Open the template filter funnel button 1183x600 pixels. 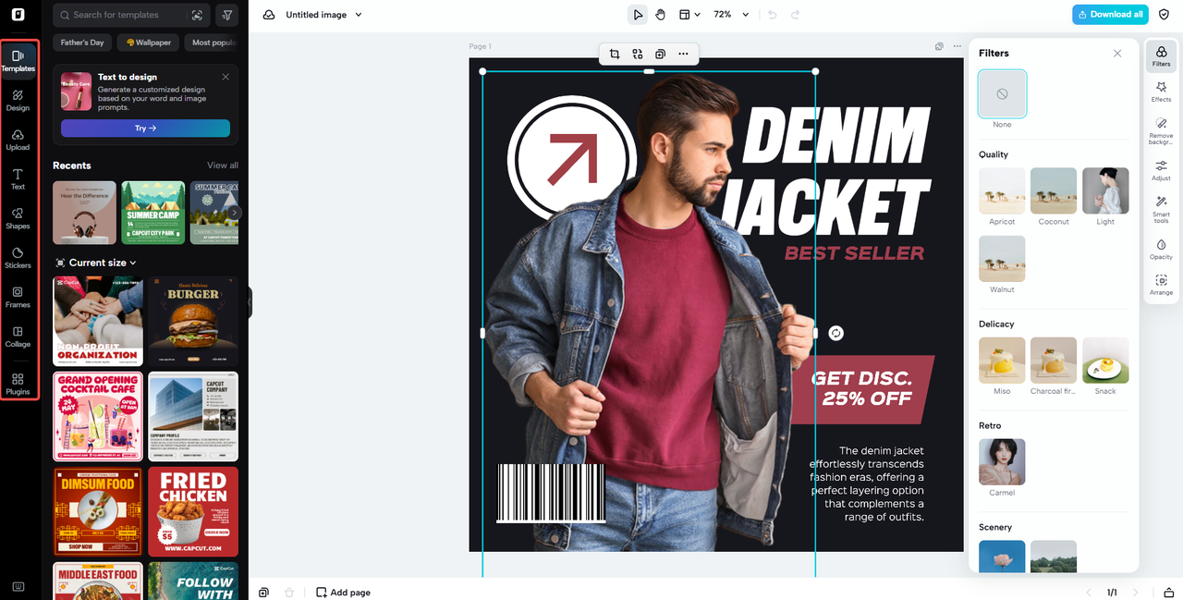coord(226,15)
